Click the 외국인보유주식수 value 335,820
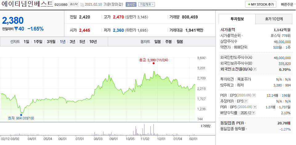Viewport: 296px width, 145px height. [285, 64]
